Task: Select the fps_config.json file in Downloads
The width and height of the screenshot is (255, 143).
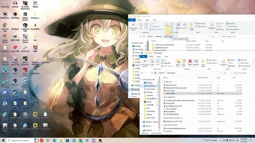Action: click(171, 109)
